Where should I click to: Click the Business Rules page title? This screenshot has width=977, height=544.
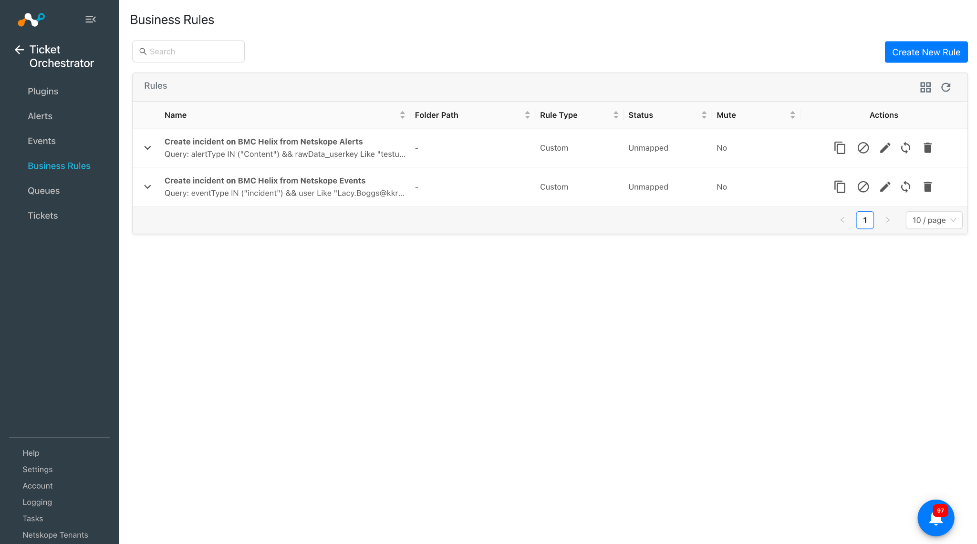tap(172, 20)
